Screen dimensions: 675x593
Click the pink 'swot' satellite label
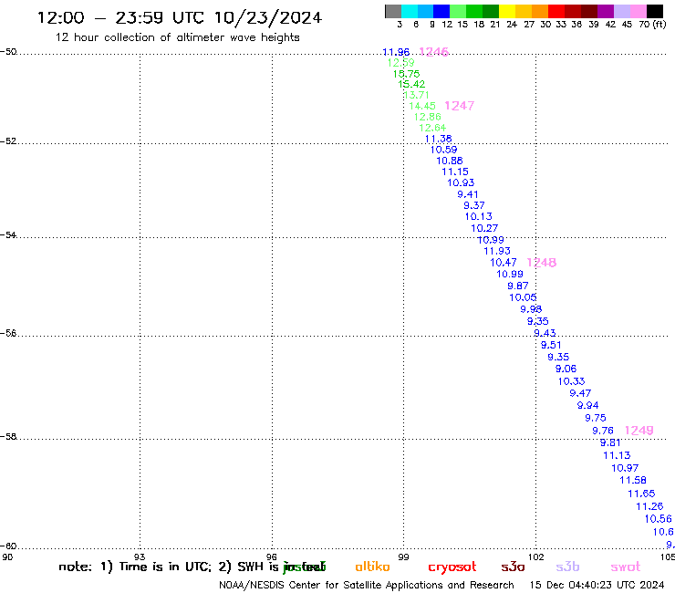tap(626, 567)
